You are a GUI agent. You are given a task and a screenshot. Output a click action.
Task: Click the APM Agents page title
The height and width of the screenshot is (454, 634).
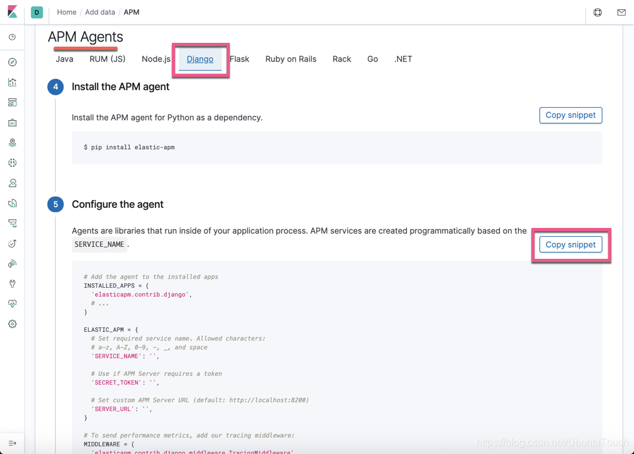coord(86,37)
